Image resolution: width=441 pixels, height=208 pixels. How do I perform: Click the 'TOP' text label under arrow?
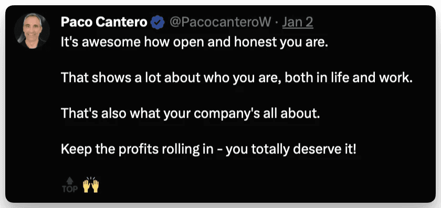pos(70,189)
